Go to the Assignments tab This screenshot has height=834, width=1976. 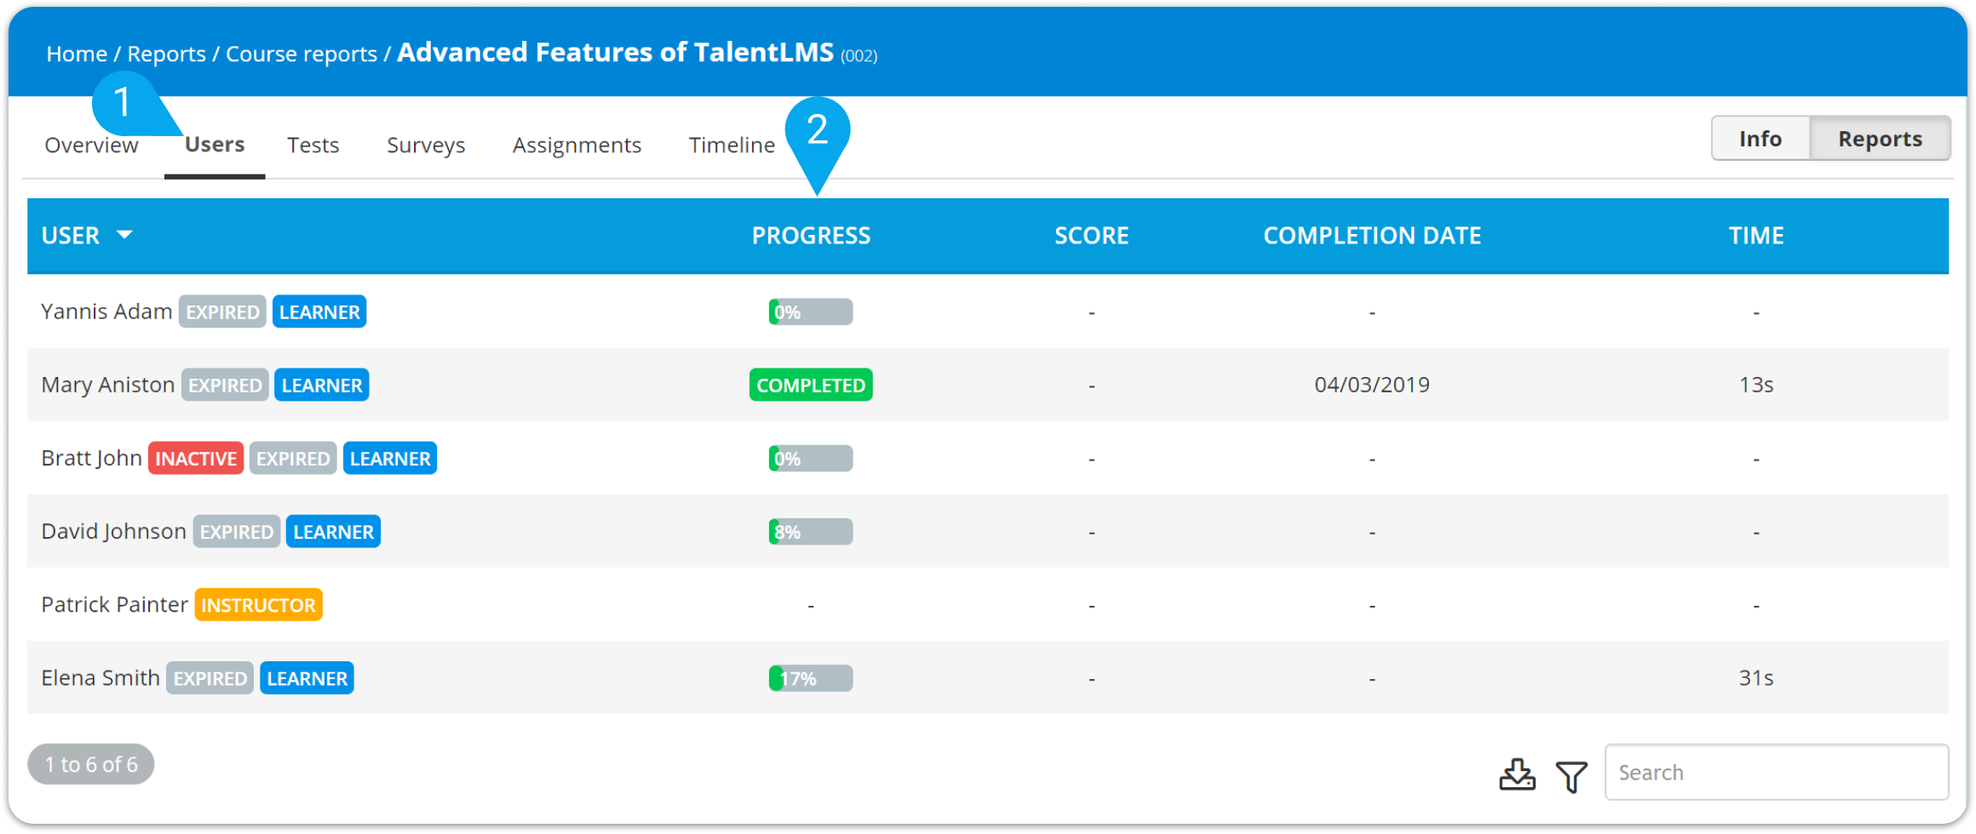577,146
